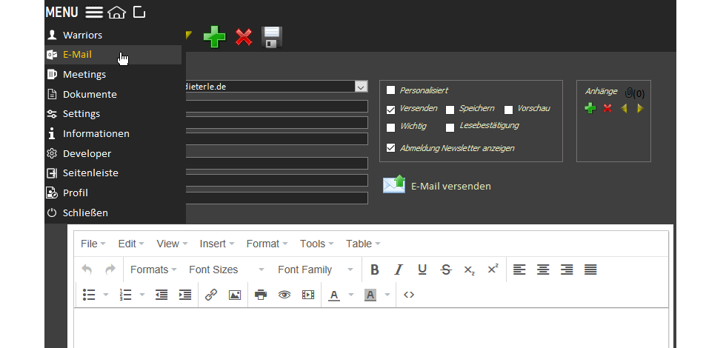The image size is (726, 348).
Task: Uncheck the Versenden checkbox
Action: pyautogui.click(x=391, y=110)
